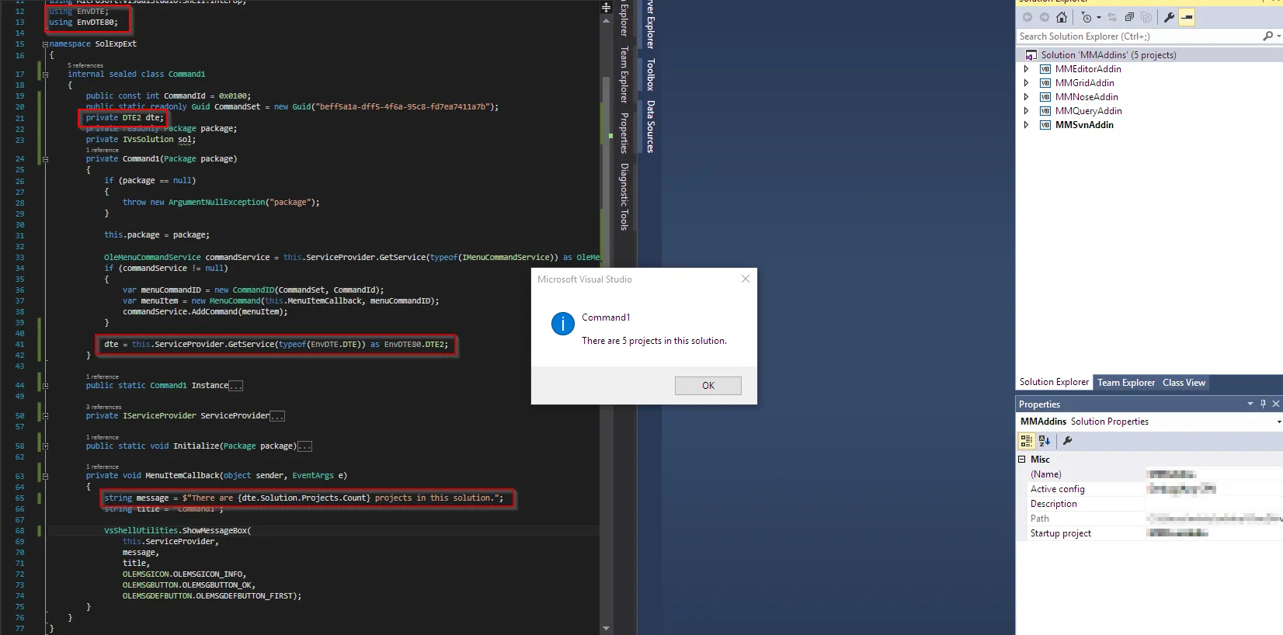The width and height of the screenshot is (1283, 635).
Task: Expand the collapsed Instance property region
Action: 45,386
